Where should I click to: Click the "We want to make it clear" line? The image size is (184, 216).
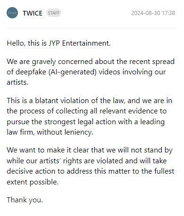pos(90,150)
